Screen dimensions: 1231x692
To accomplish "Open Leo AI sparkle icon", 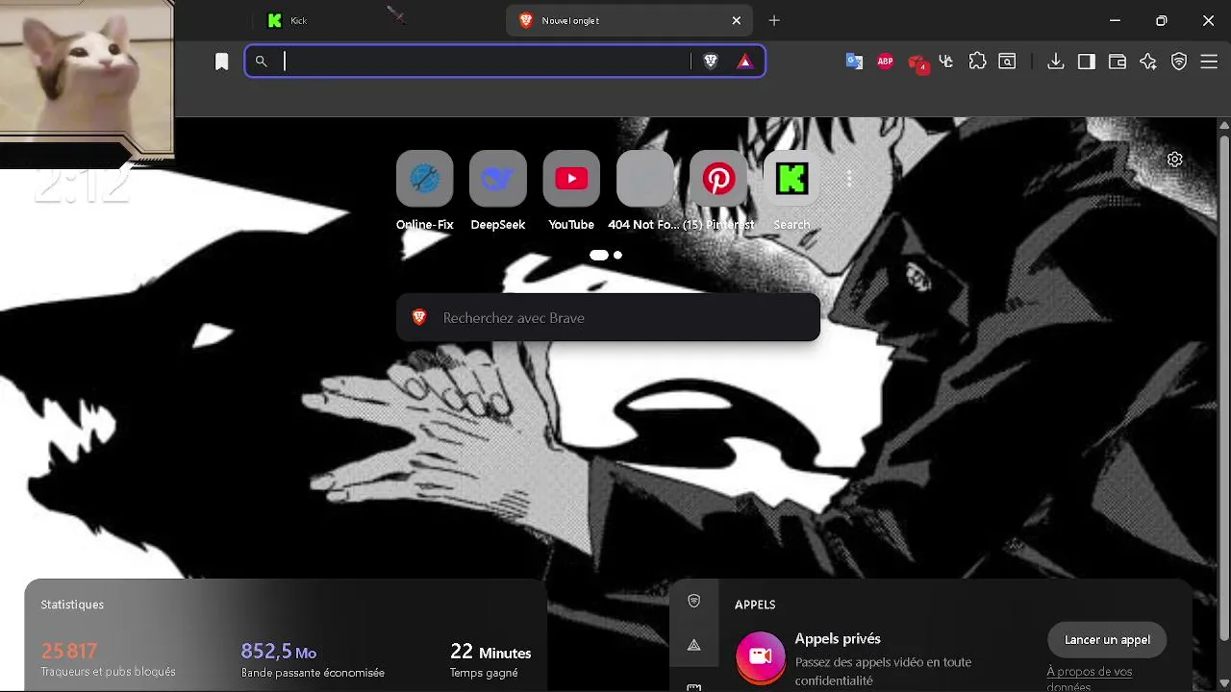I will coord(1148,62).
